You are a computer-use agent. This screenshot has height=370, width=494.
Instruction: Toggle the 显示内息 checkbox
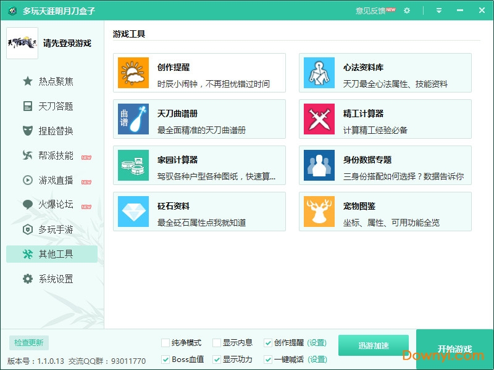[217, 343]
